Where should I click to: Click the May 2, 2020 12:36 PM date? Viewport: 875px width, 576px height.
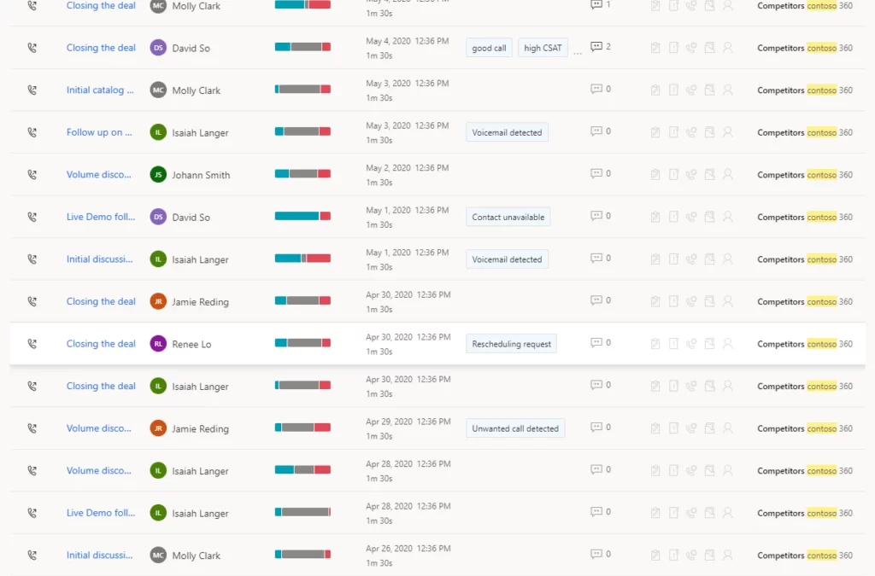pos(408,167)
